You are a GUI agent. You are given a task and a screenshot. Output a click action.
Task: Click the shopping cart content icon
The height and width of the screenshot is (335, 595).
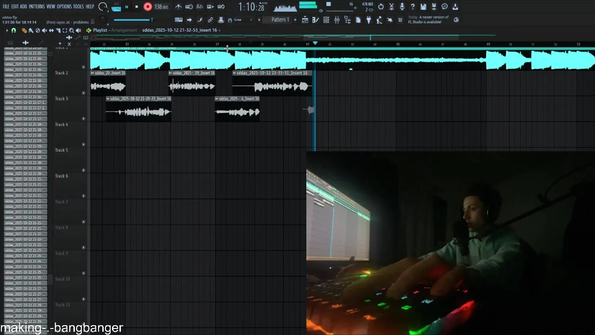(400, 20)
